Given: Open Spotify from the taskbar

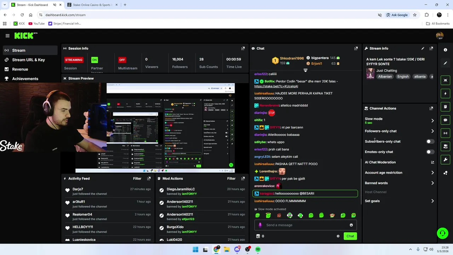Looking at the screenshot, I should pyautogui.click(x=258, y=249).
